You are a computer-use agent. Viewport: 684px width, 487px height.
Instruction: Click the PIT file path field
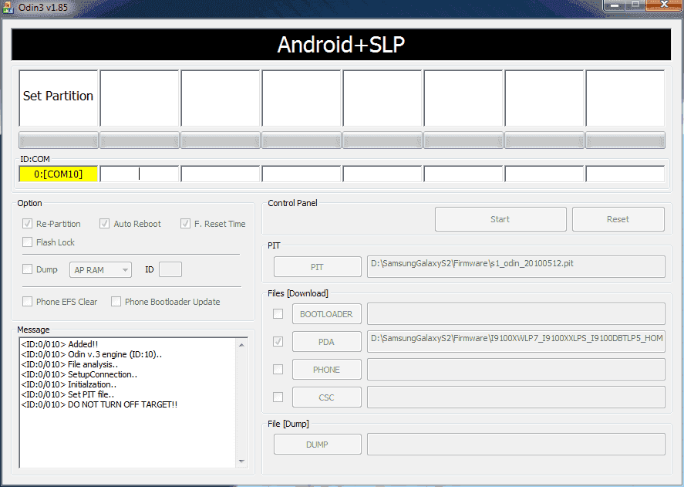516,267
